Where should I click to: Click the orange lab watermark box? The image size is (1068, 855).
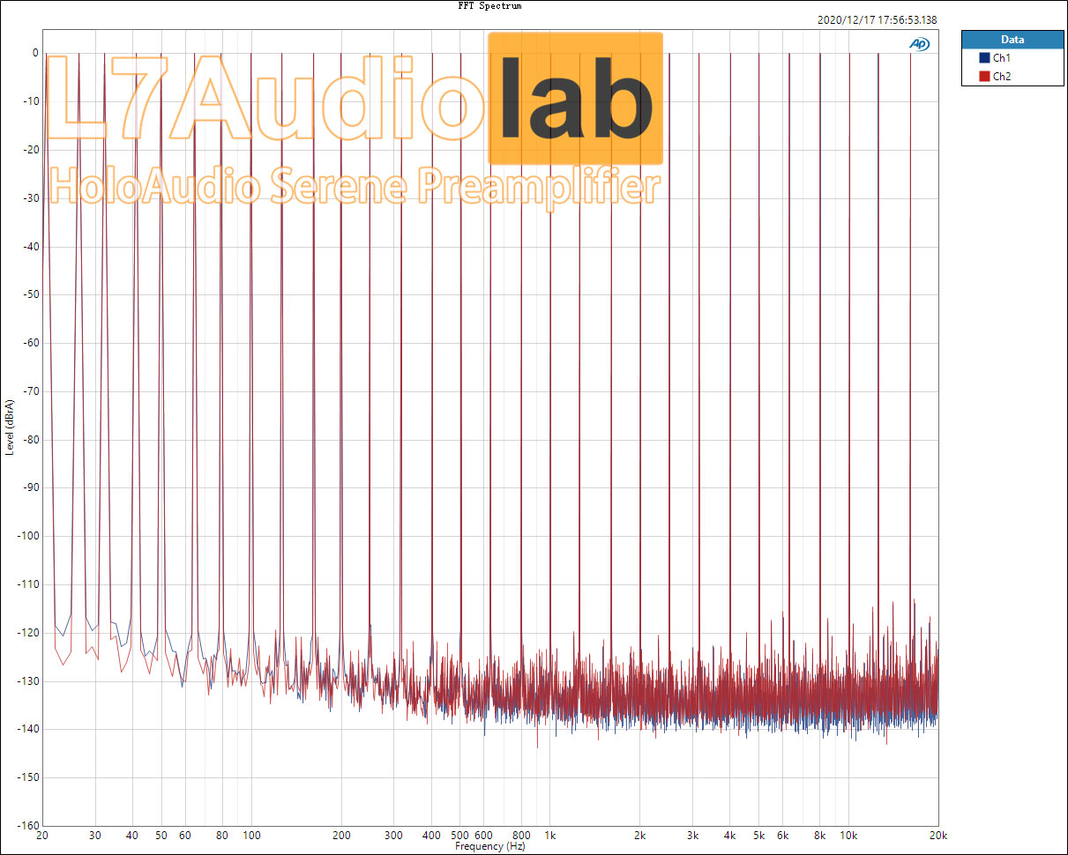(x=574, y=98)
